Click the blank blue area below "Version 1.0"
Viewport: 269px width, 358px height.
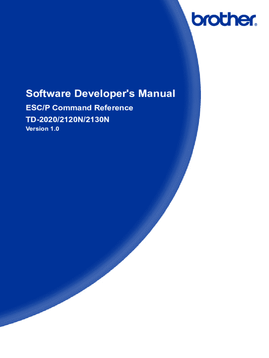click(x=87, y=192)
